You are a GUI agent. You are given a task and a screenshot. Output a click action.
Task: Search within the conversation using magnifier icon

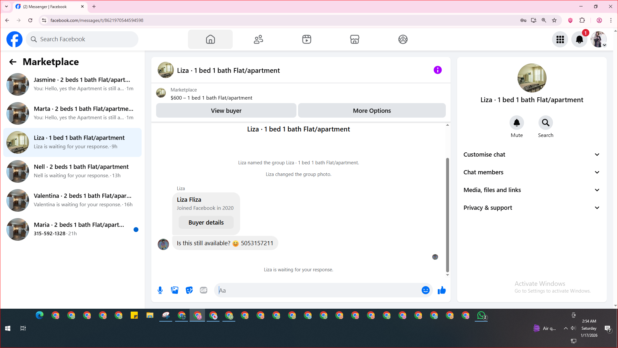[x=546, y=123]
